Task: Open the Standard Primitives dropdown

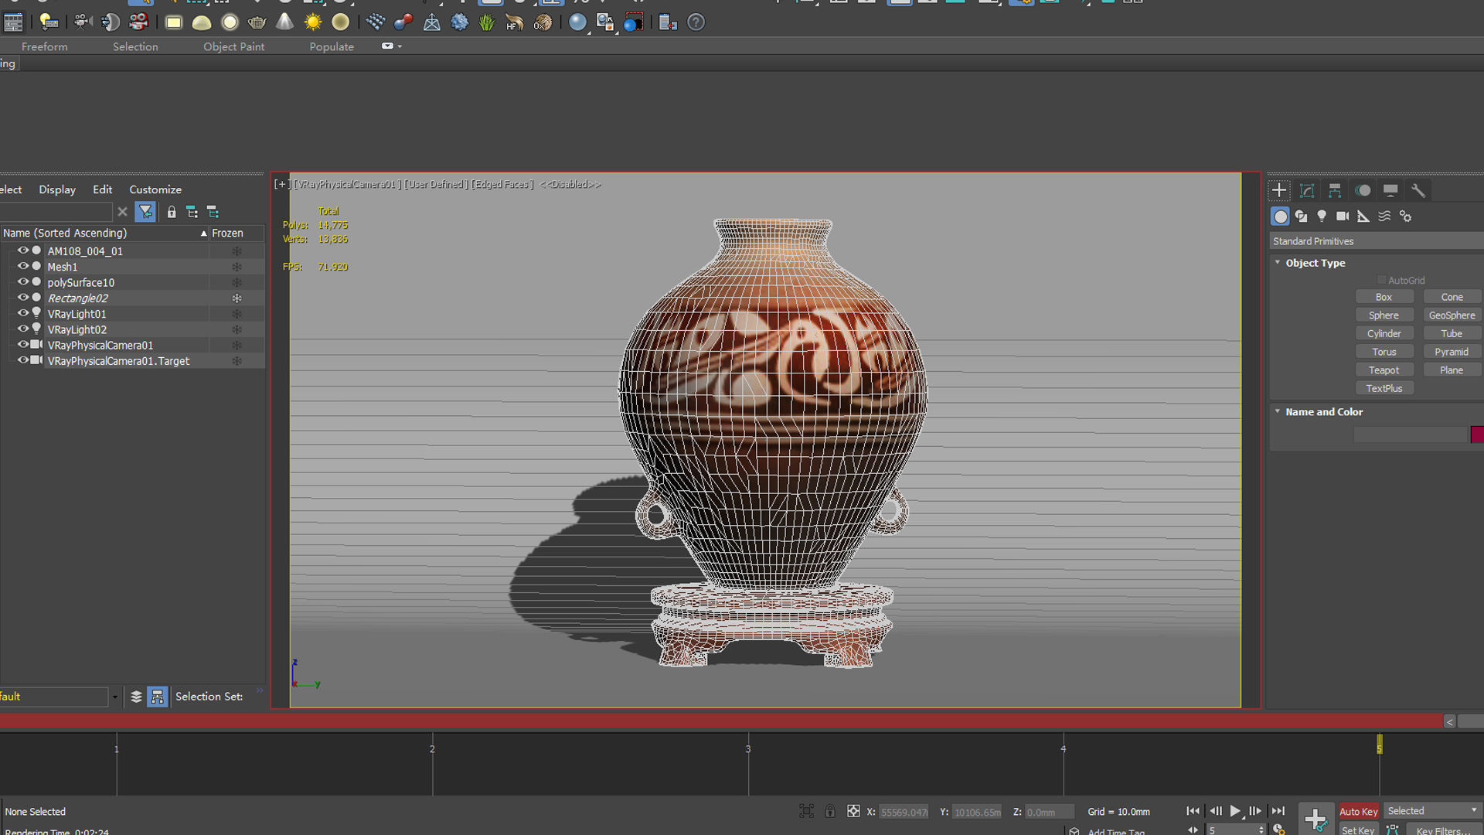Action: coord(1376,241)
